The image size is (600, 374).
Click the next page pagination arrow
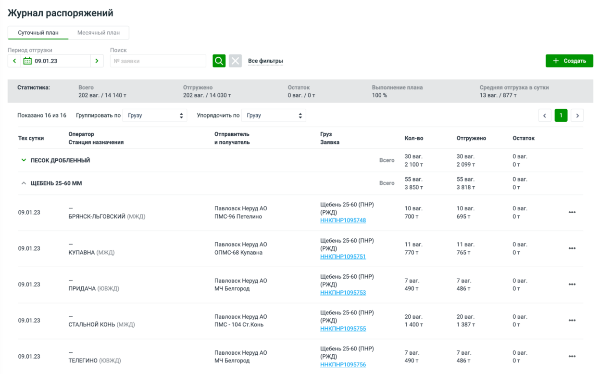pos(577,116)
